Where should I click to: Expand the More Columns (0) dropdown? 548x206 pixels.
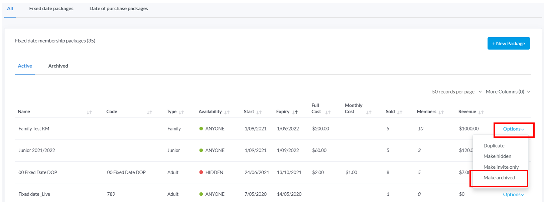click(508, 92)
